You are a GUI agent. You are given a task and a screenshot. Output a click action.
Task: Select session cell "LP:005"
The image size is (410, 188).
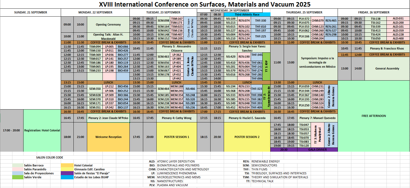point(109,47)
